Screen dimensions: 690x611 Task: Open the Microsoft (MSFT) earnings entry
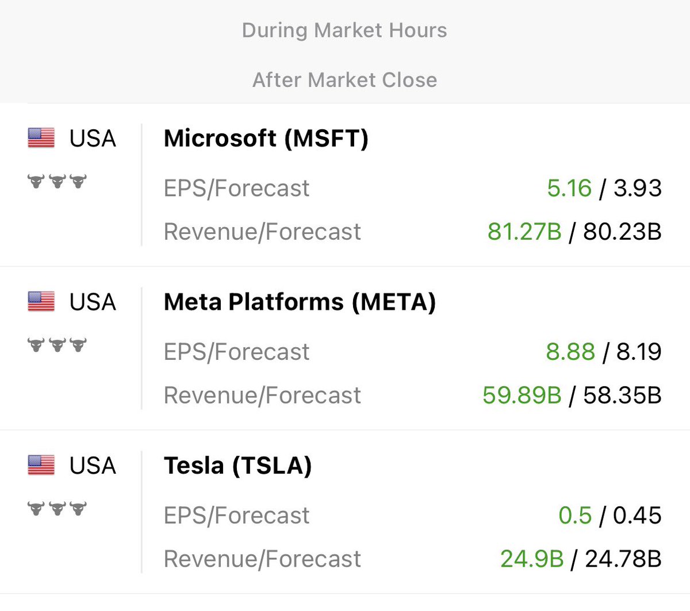(266, 139)
